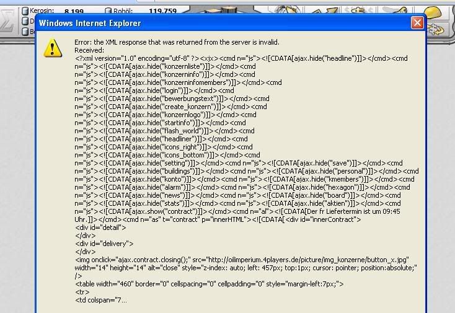The height and width of the screenshot is (313, 455).
Task: Click the line containing ajax.hide("login")
Action: pyautogui.click(x=154, y=90)
